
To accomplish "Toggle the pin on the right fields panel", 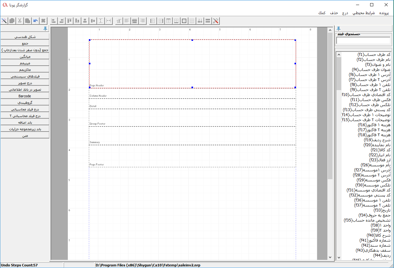I will point(338,29).
